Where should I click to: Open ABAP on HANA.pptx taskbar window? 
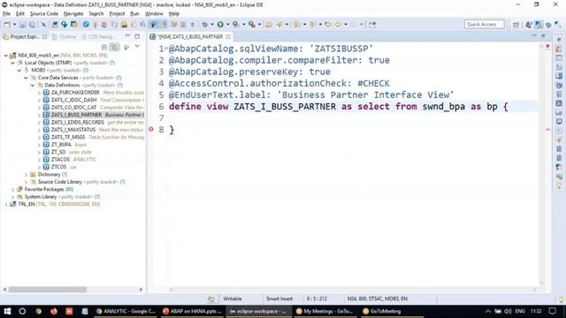click(x=192, y=311)
